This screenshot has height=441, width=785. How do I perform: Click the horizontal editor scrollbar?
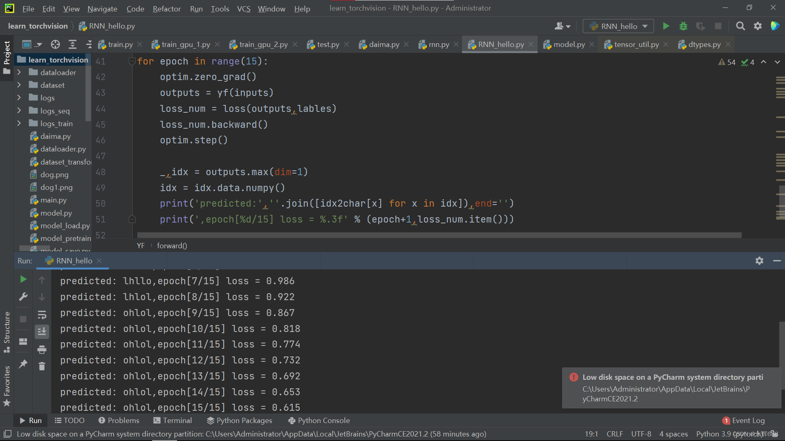coord(439,235)
